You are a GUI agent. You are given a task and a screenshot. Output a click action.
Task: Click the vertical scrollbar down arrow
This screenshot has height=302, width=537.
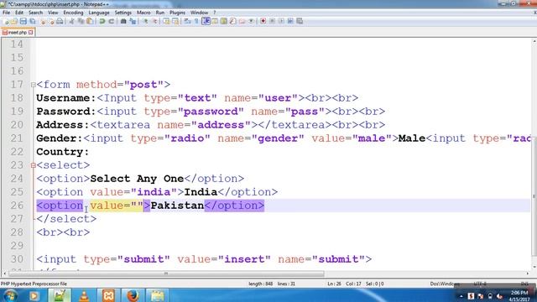(x=534, y=267)
